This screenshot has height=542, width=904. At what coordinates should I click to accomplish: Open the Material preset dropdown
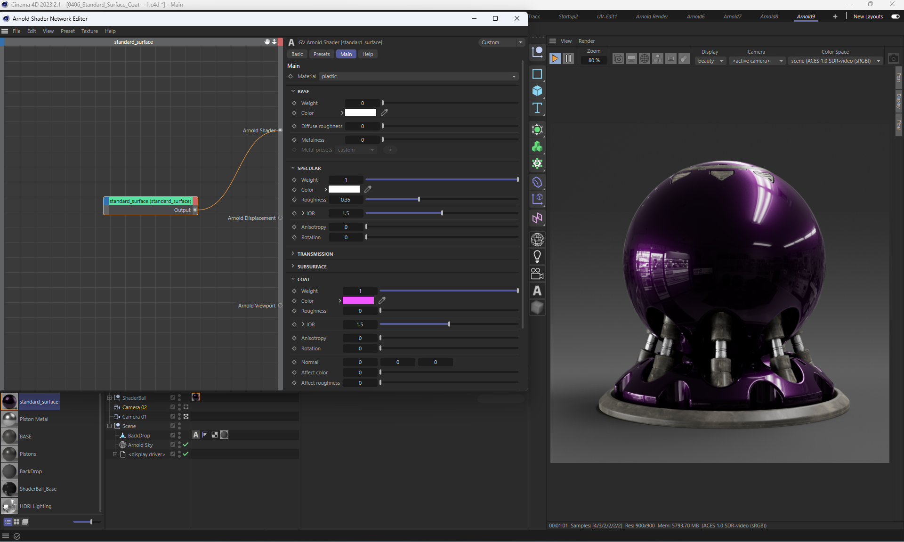pyautogui.click(x=419, y=76)
